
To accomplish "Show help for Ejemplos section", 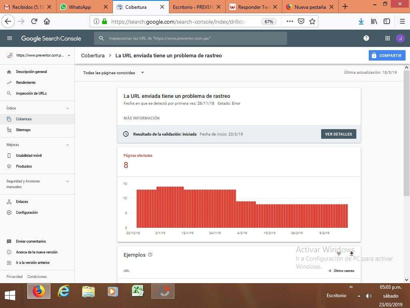I will coord(150,255).
